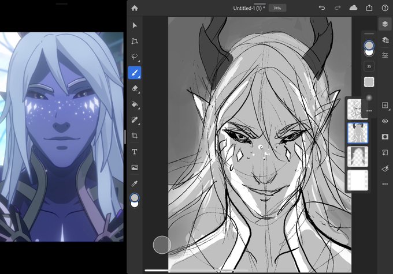Select the Lasso selection tool
Image resolution: width=393 pixels, height=274 pixels.
tap(135, 57)
